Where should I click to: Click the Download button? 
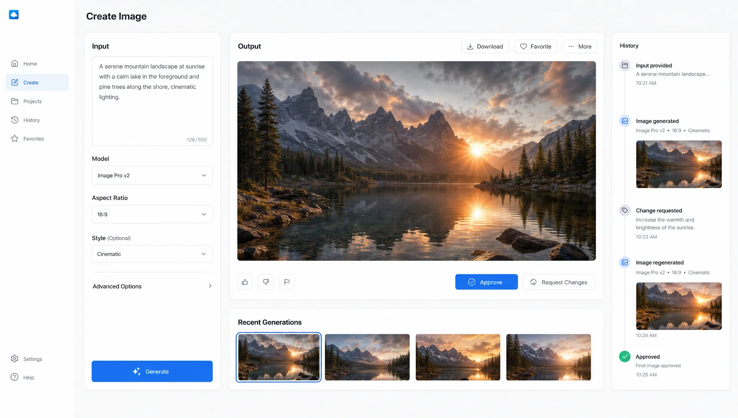(x=485, y=46)
